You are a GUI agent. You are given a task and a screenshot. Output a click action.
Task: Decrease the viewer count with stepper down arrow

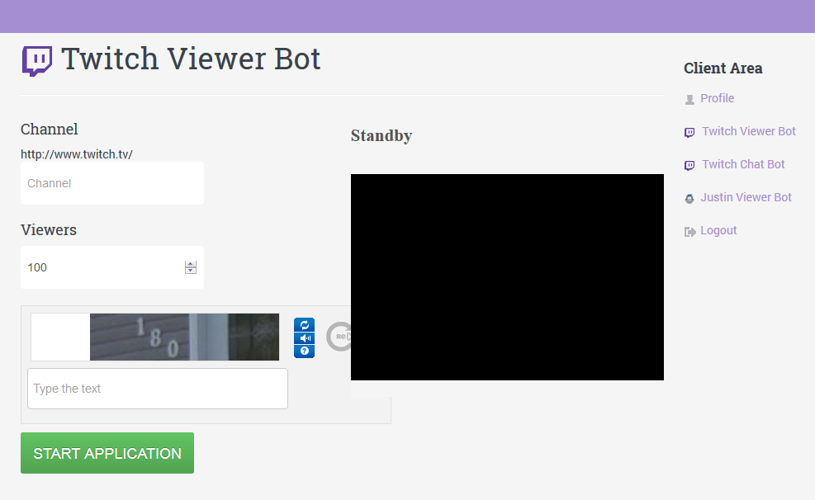click(x=191, y=271)
